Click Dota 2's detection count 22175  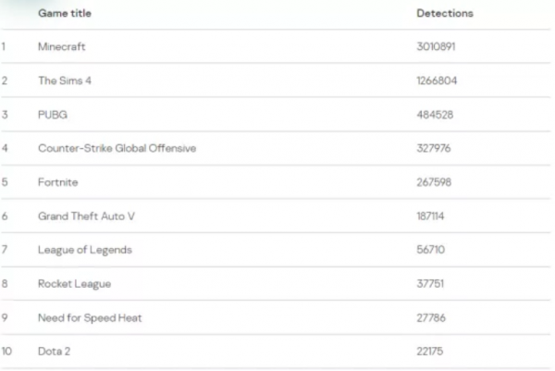pos(431,352)
